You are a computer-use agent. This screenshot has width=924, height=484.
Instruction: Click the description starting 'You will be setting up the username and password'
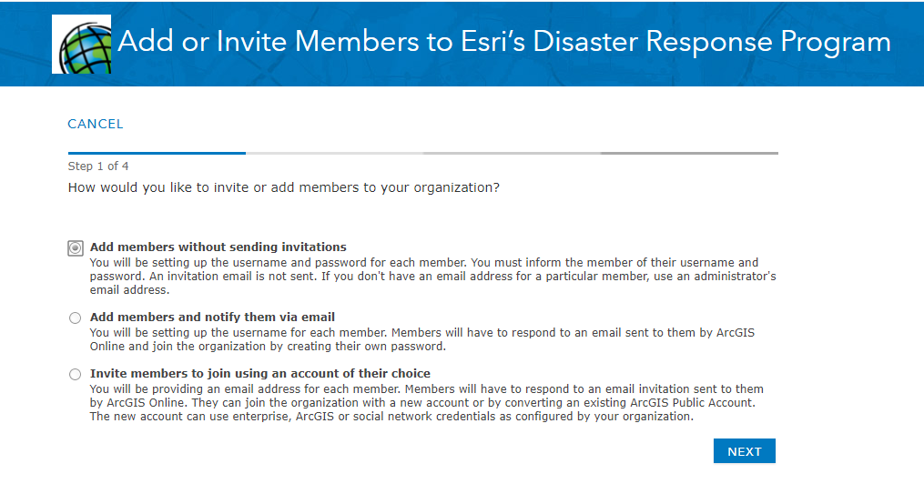[x=432, y=277]
